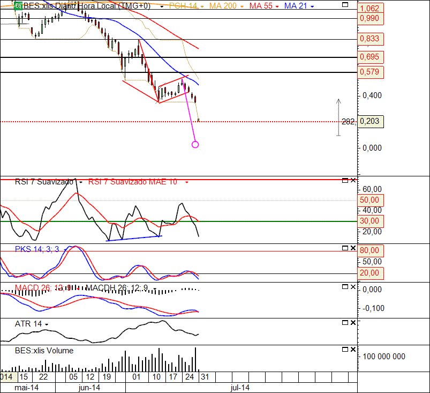Select the 0,833 price level label
Image resolution: width=430 pixels, height=393 pixels.
click(370, 39)
